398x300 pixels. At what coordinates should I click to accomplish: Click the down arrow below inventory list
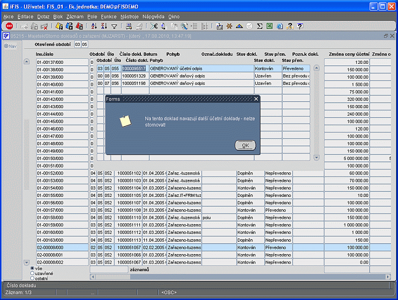pos(27,262)
